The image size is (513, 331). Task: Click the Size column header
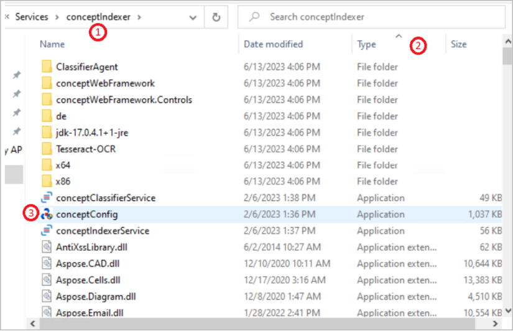pos(459,44)
